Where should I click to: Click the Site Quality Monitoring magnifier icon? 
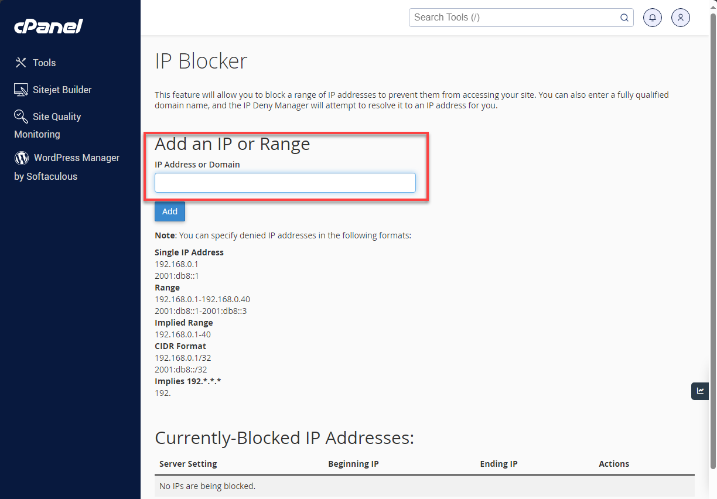(x=21, y=116)
